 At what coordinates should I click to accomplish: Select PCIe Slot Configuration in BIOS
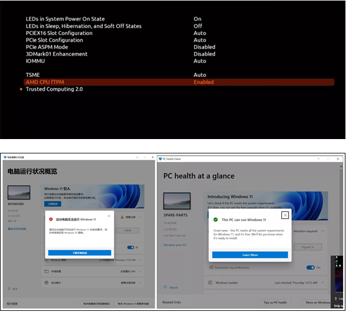click(x=55, y=40)
